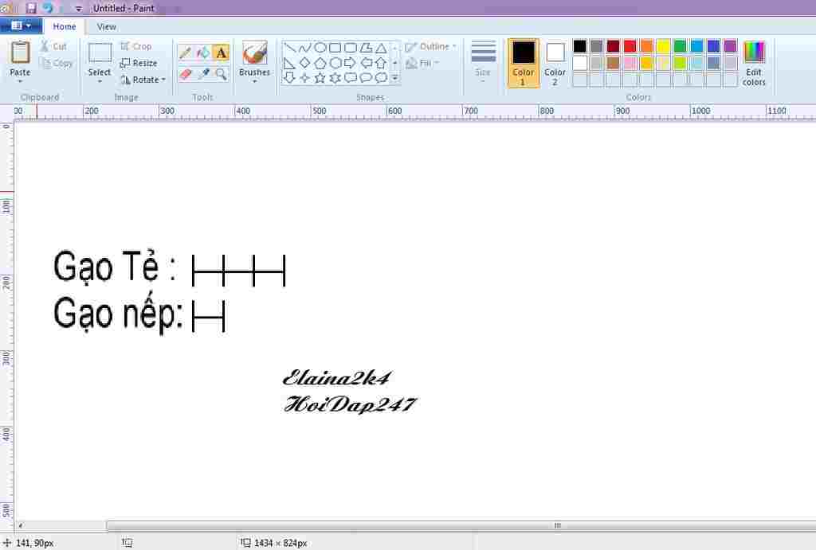Click the Resize button

coord(139,63)
